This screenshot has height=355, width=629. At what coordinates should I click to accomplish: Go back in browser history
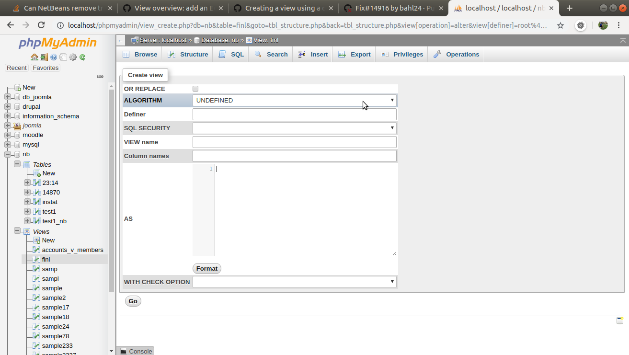[x=11, y=25]
